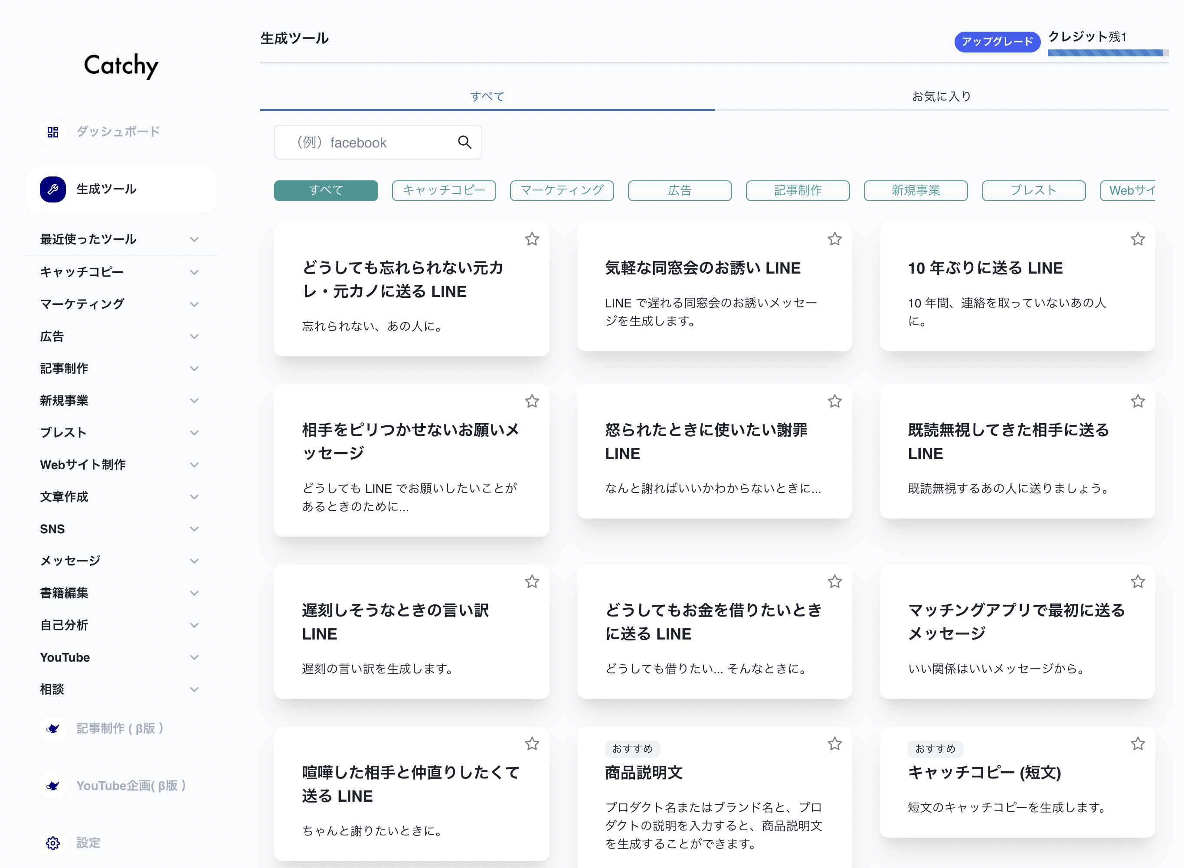
Task: Select the マーケティング filter chip
Action: point(562,190)
